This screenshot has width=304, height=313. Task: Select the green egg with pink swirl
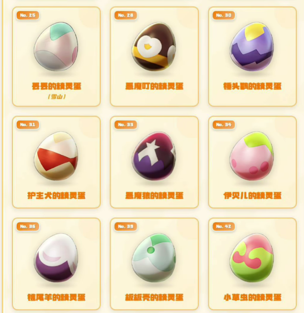pyautogui.click(x=252, y=258)
